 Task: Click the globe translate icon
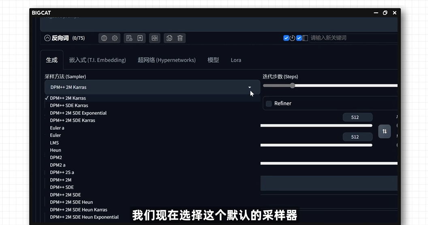point(104,38)
